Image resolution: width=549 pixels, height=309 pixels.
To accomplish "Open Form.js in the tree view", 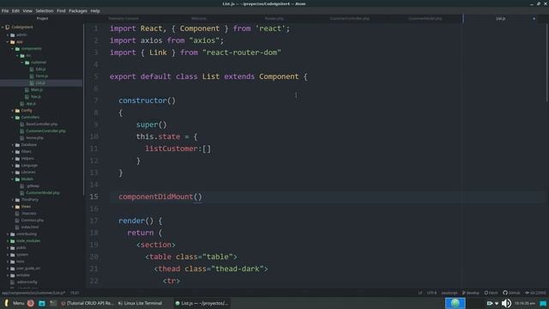I will (42, 76).
